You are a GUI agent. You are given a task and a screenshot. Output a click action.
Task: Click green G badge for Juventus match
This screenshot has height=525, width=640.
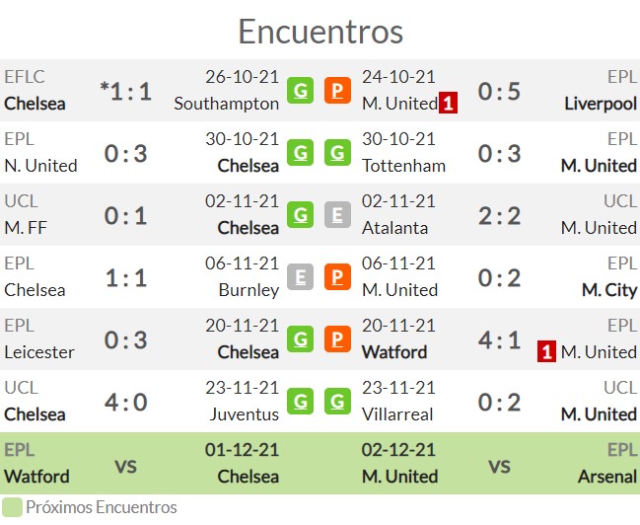click(300, 402)
